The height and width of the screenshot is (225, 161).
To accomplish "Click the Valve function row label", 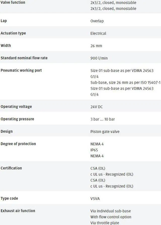I will click(13, 3).
